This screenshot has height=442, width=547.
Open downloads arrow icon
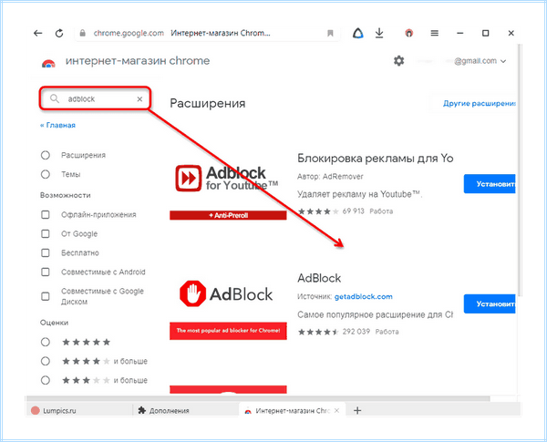[379, 33]
